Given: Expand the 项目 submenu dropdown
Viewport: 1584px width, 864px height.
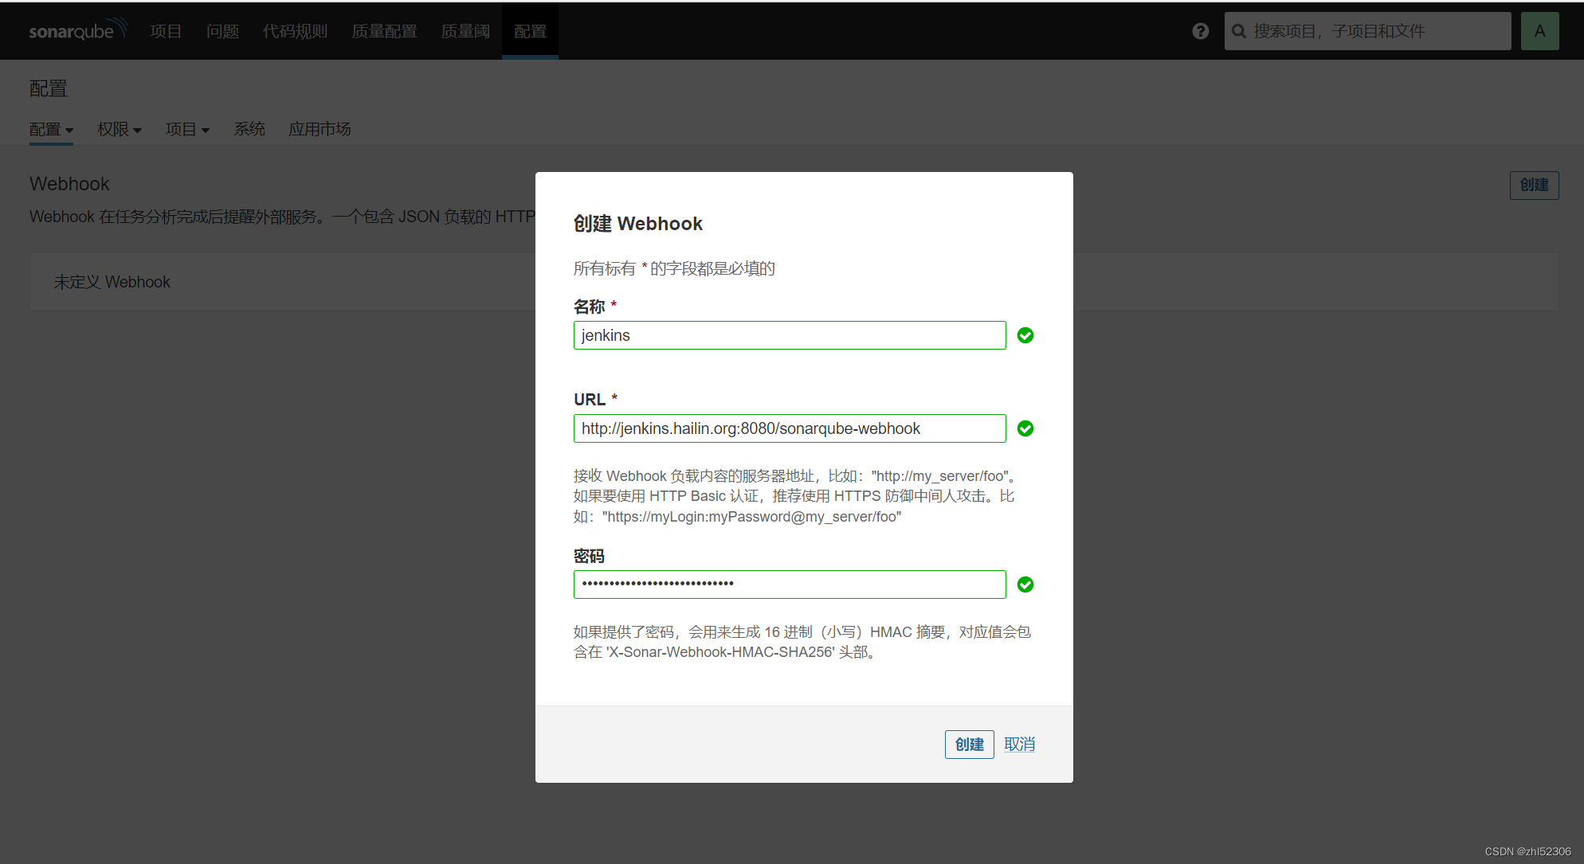Looking at the screenshot, I should coord(187,129).
